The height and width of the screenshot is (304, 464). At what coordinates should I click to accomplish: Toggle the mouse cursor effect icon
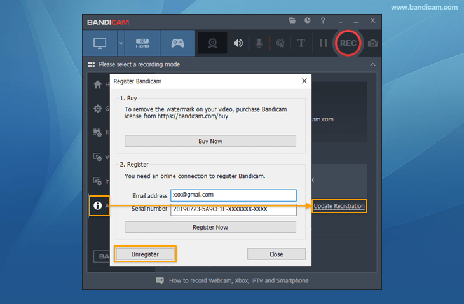(280, 43)
